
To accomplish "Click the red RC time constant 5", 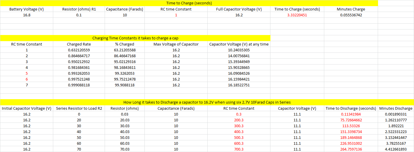I will (x=27, y=73).
